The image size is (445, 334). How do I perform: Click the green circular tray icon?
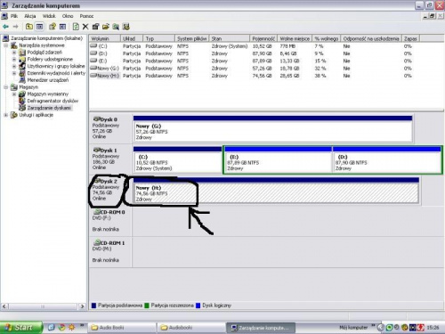click(389, 328)
